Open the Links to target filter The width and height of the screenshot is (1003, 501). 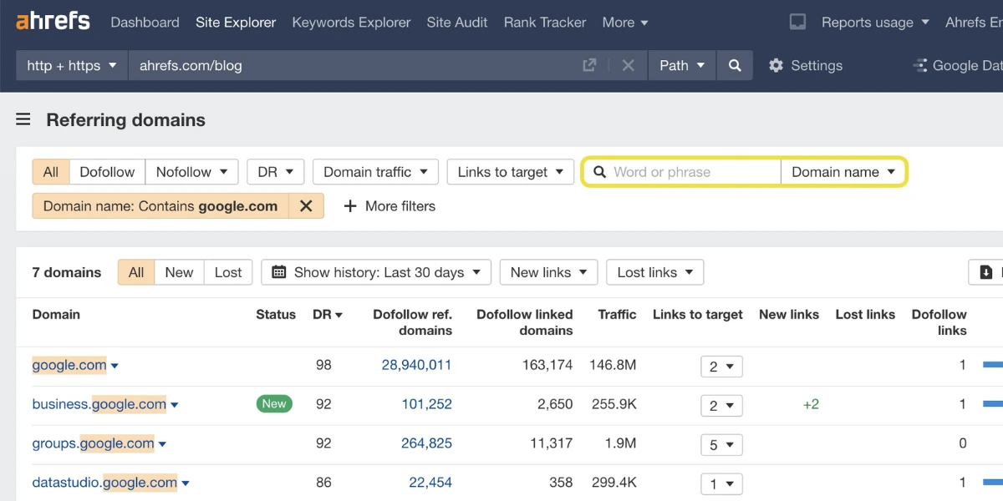[511, 172]
